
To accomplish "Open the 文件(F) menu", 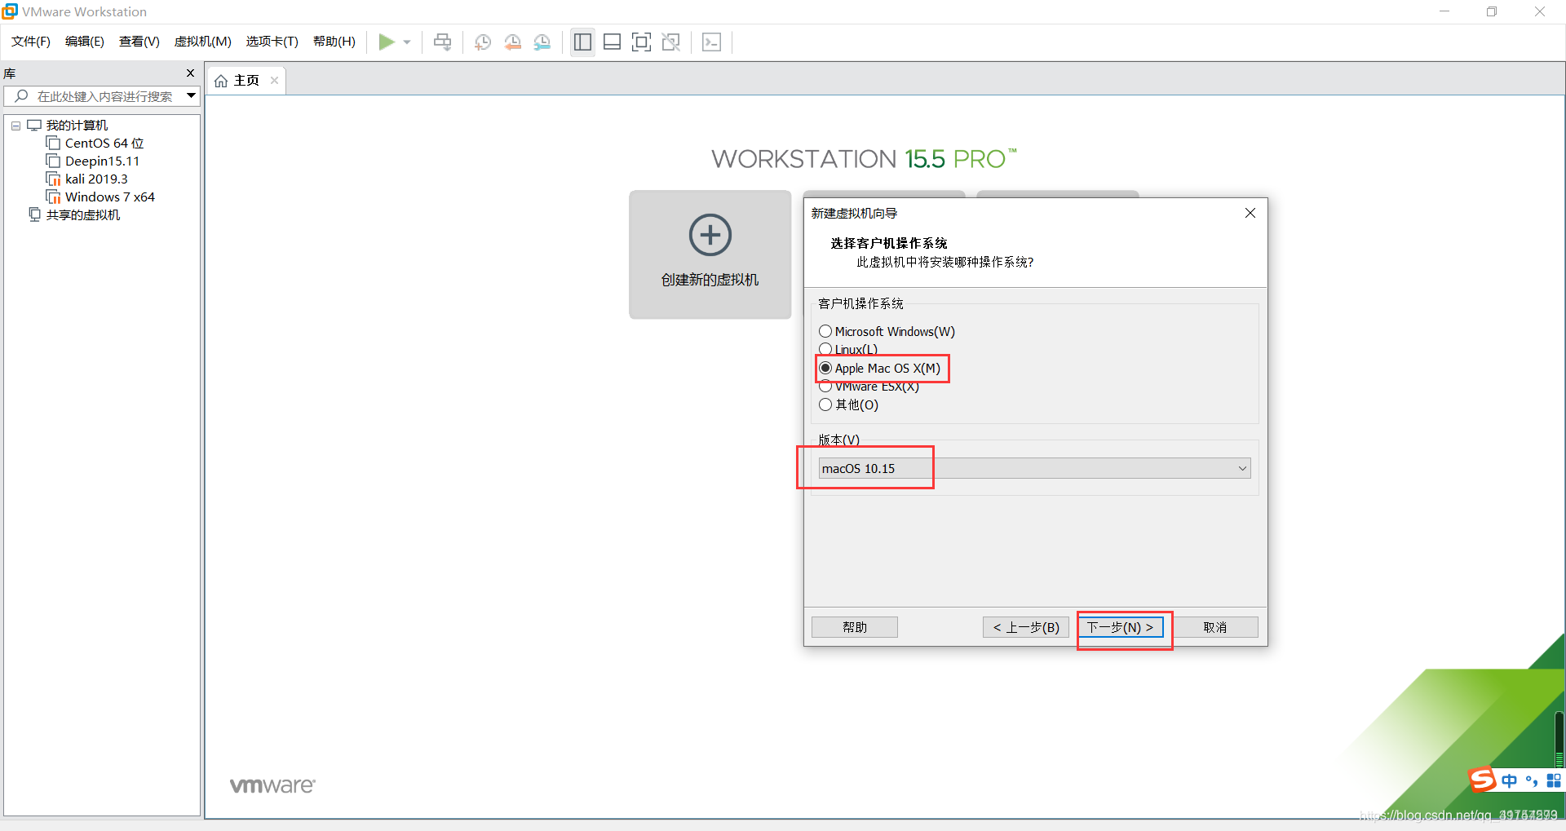I will click(x=31, y=42).
